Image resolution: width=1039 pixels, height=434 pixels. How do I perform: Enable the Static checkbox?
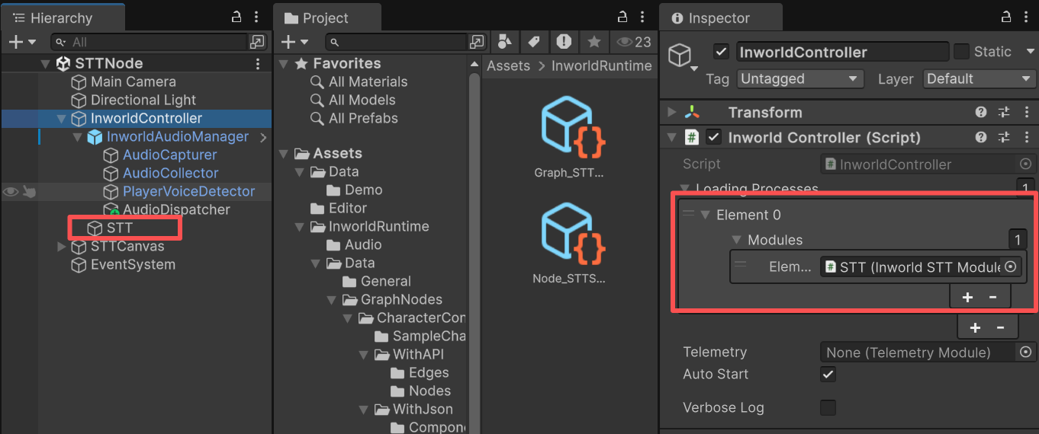pyautogui.click(x=962, y=52)
